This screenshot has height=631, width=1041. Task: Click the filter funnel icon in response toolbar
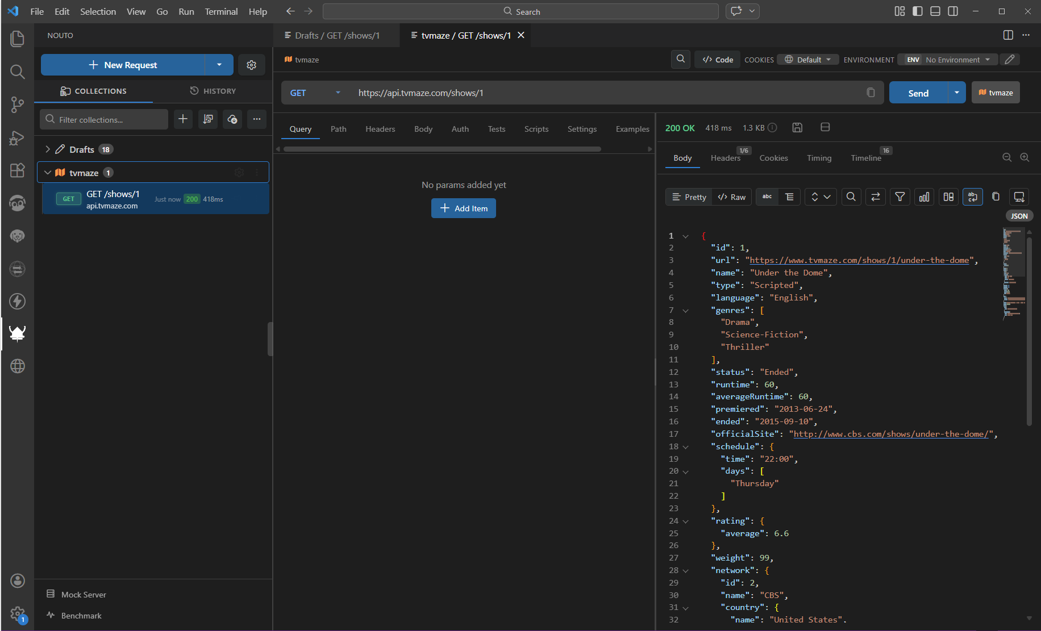[x=900, y=197]
